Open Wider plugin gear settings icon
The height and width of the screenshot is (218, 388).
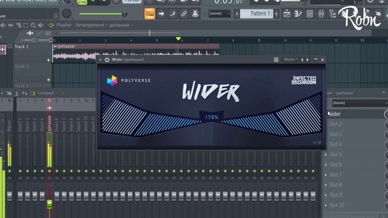[107, 59]
